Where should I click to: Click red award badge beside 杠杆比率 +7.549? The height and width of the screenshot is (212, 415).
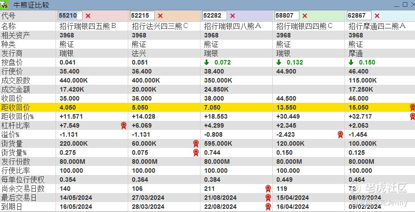pyautogui.click(x=124, y=125)
